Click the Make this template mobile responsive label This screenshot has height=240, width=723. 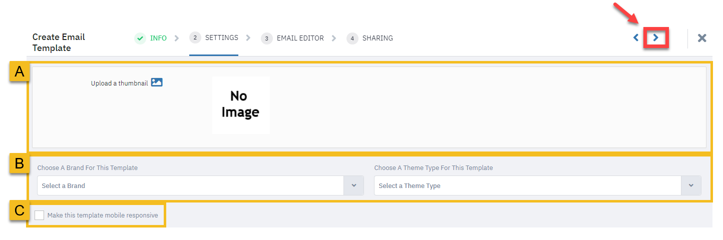103,215
